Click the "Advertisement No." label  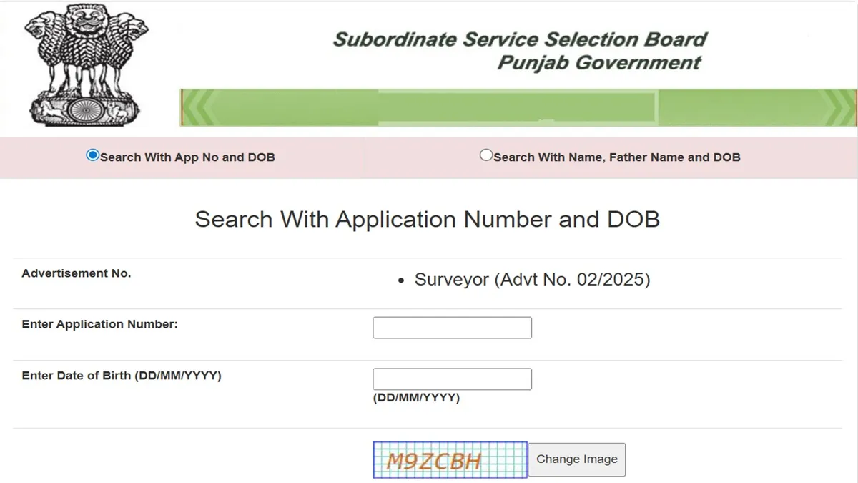point(77,273)
